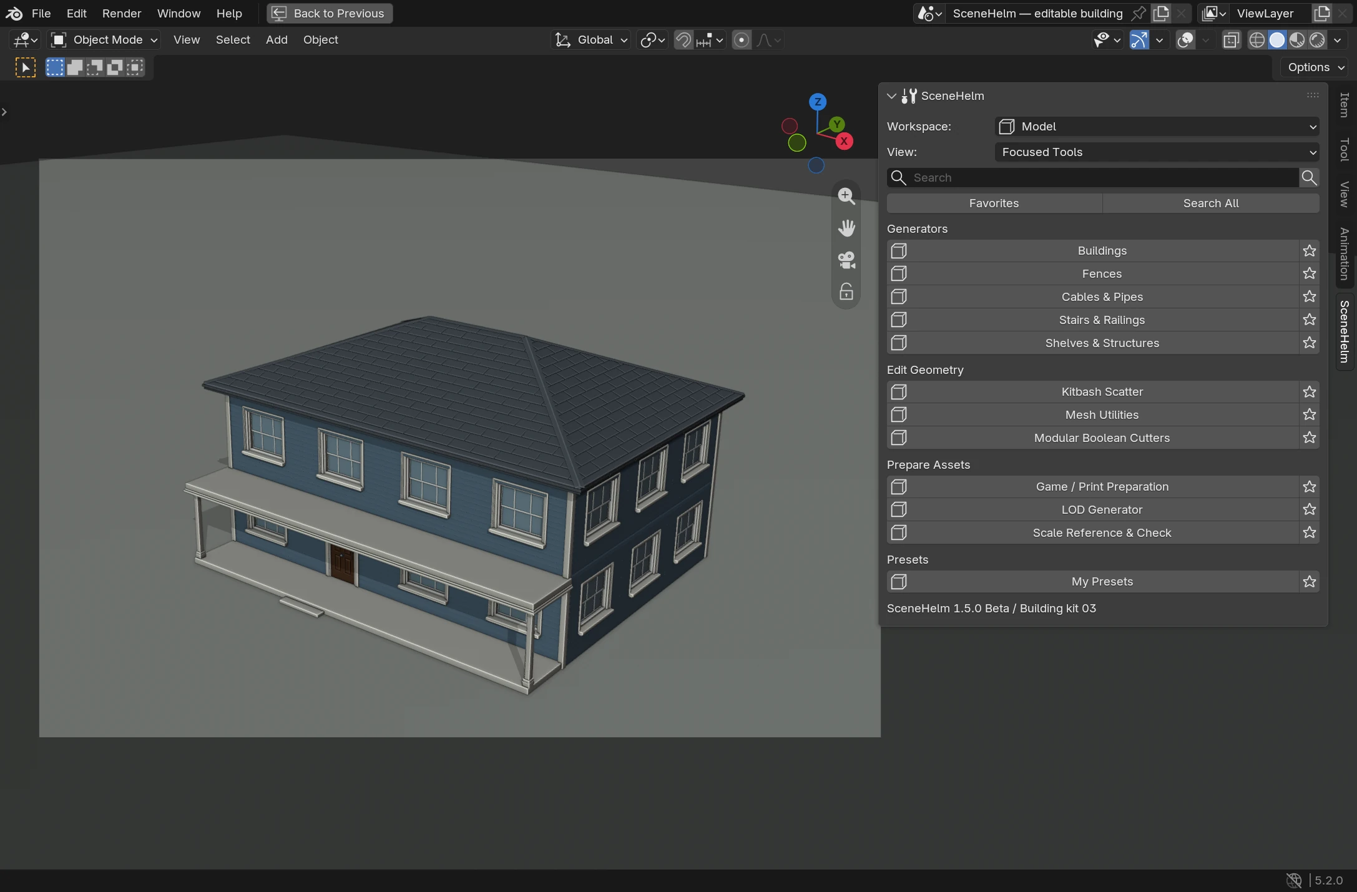Open the Render menu
This screenshot has height=892, width=1357.
122,13
